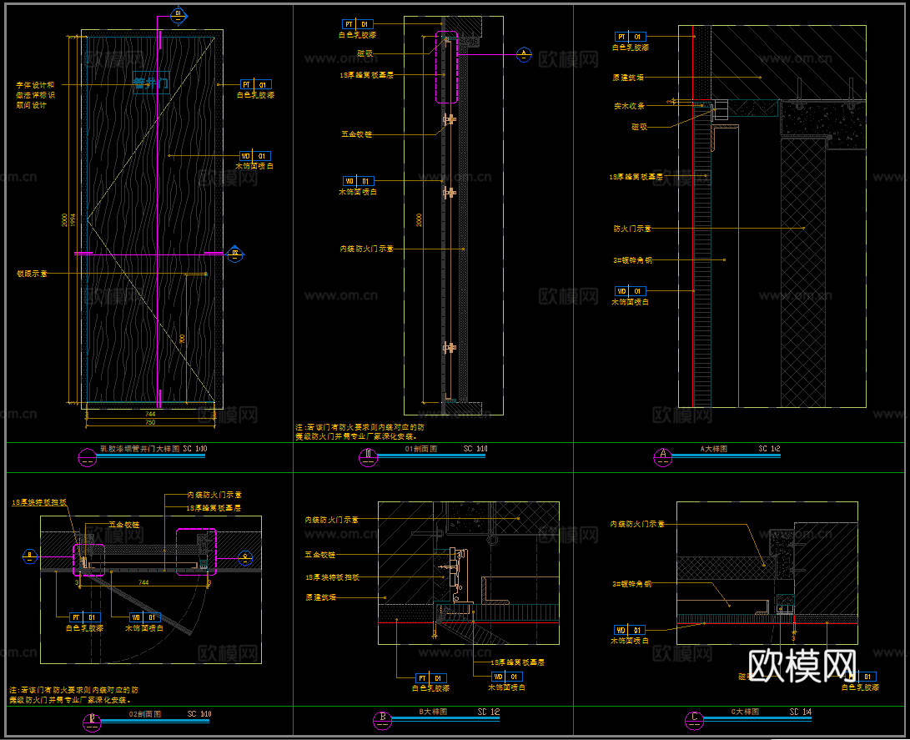This screenshot has height=740, width=910.
Task: Select the 3#镀锌角钢 label in the A detail
Action: [x=632, y=260]
